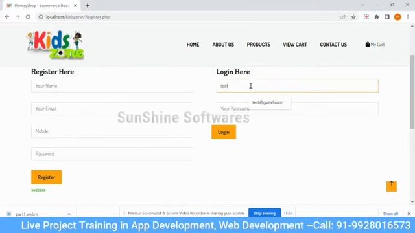Screen dimensions: 415x233
Task: Open the extensions puzzle icon
Action: point(377,17)
